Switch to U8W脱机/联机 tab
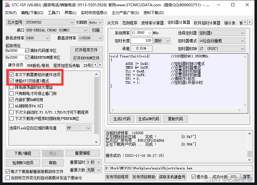This screenshot has height=185, width=257. click(x=38, y=66)
